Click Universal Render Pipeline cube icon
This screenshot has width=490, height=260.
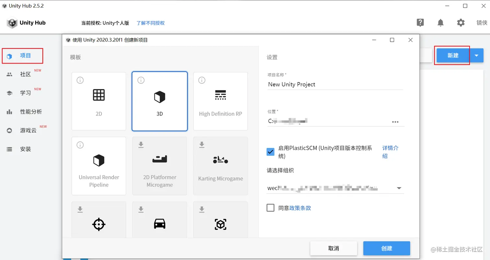click(x=99, y=160)
